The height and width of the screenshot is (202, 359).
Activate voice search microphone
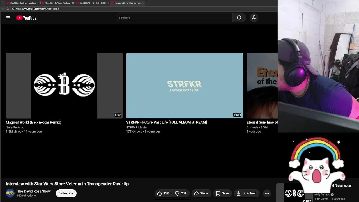click(254, 18)
